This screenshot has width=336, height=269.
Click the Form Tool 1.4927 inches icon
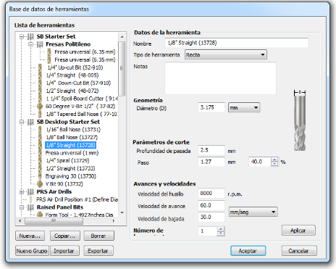[40, 215]
